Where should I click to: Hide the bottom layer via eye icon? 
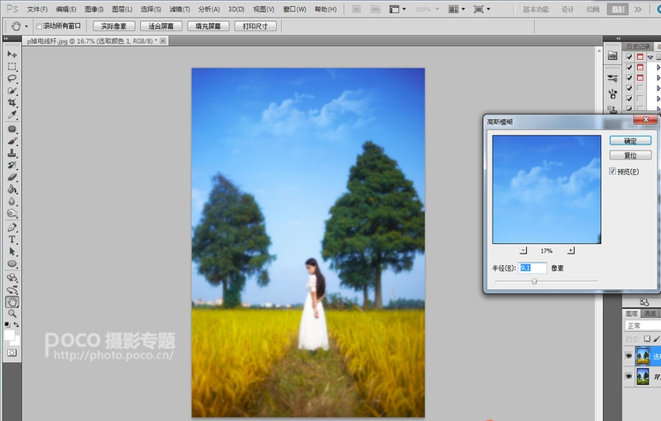[629, 376]
